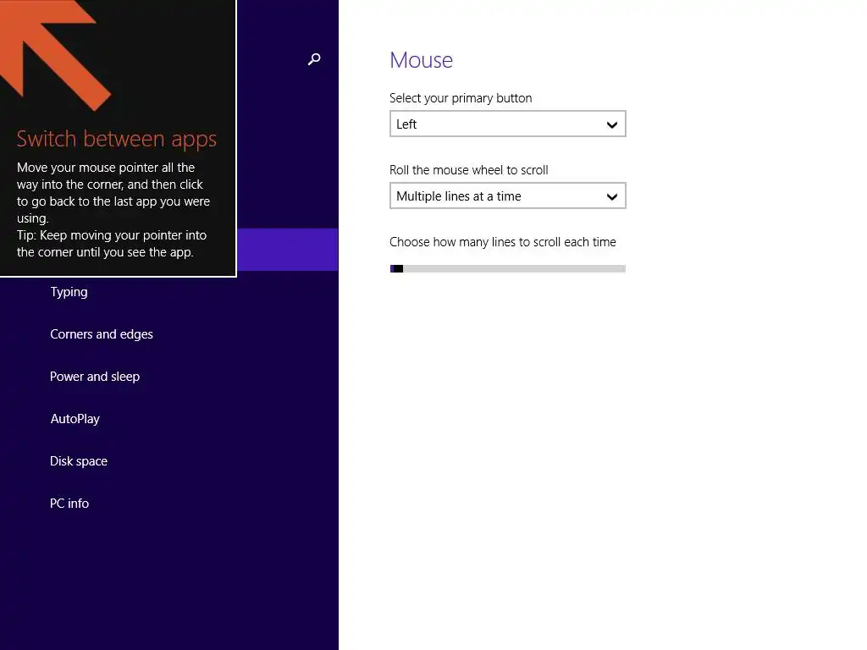Click the lines-to-scroll slider track
The height and width of the screenshot is (650, 867).
tap(508, 268)
